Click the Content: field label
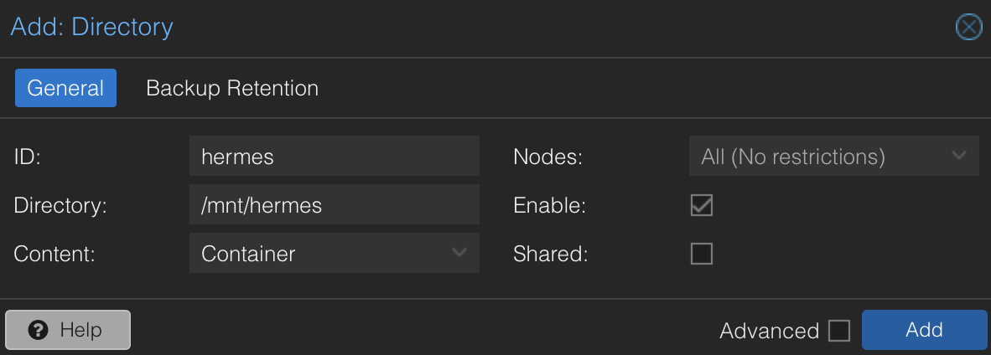This screenshot has width=991, height=355. pyautogui.click(x=55, y=254)
